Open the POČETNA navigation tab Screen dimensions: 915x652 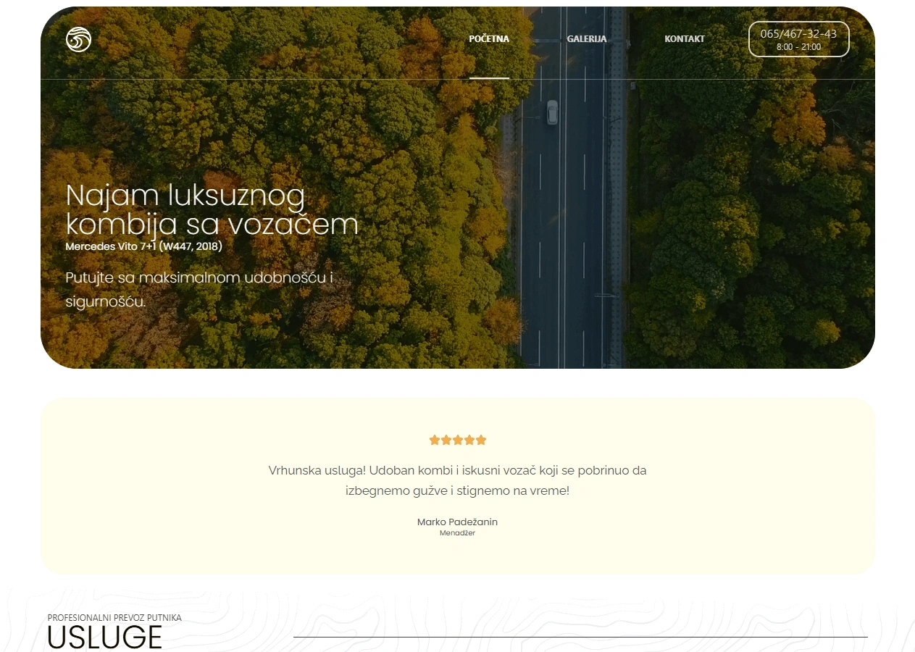coord(489,39)
